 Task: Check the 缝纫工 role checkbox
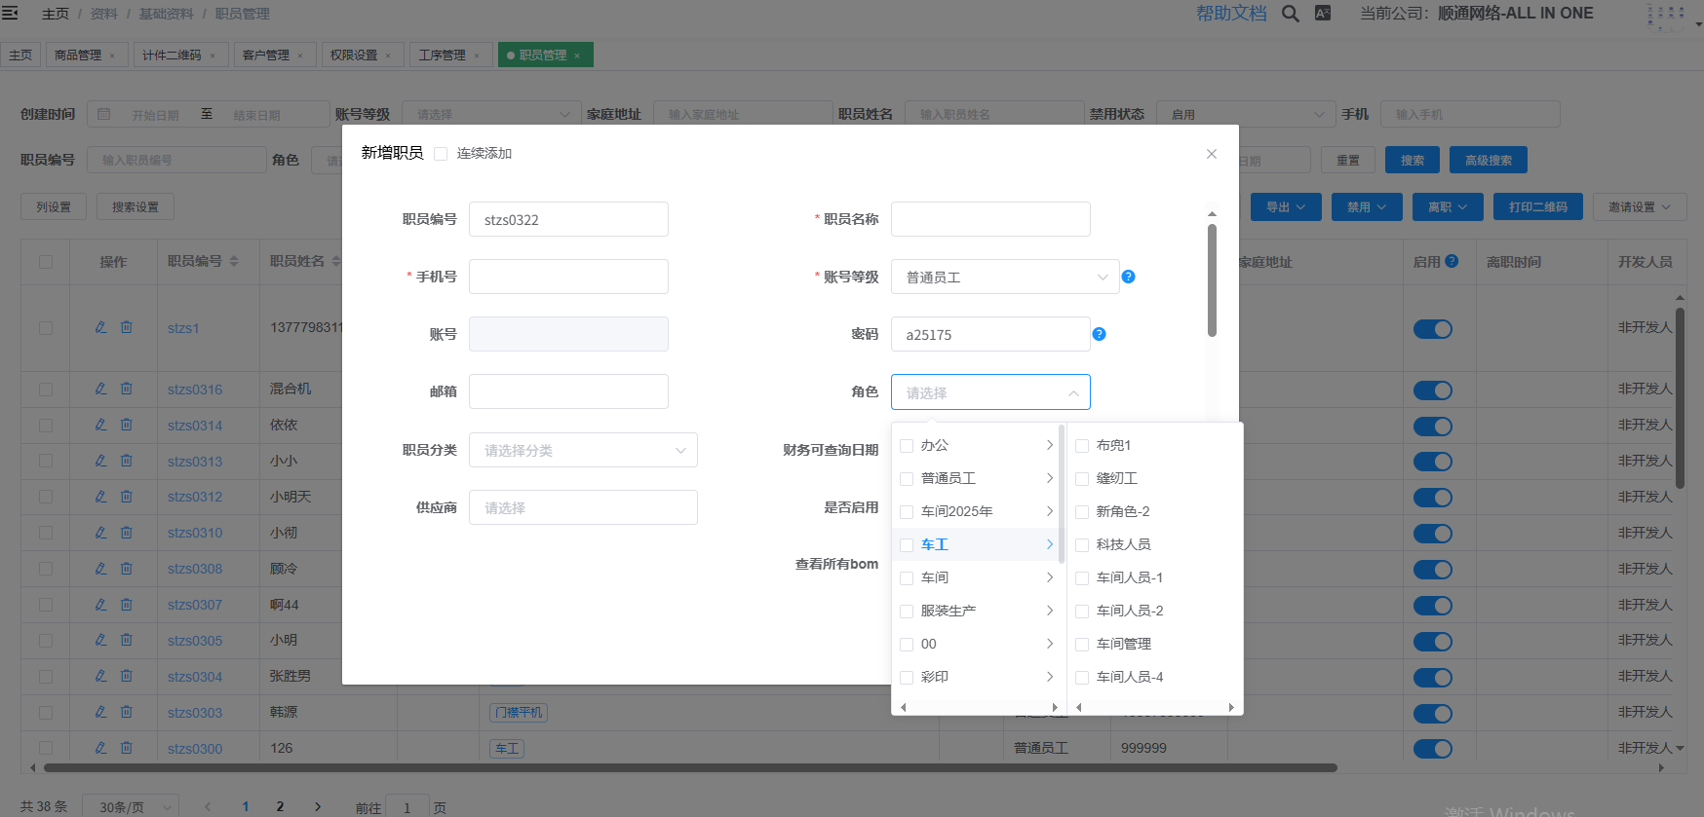click(1082, 478)
